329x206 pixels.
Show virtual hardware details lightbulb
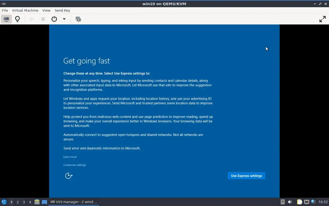(x=17, y=19)
